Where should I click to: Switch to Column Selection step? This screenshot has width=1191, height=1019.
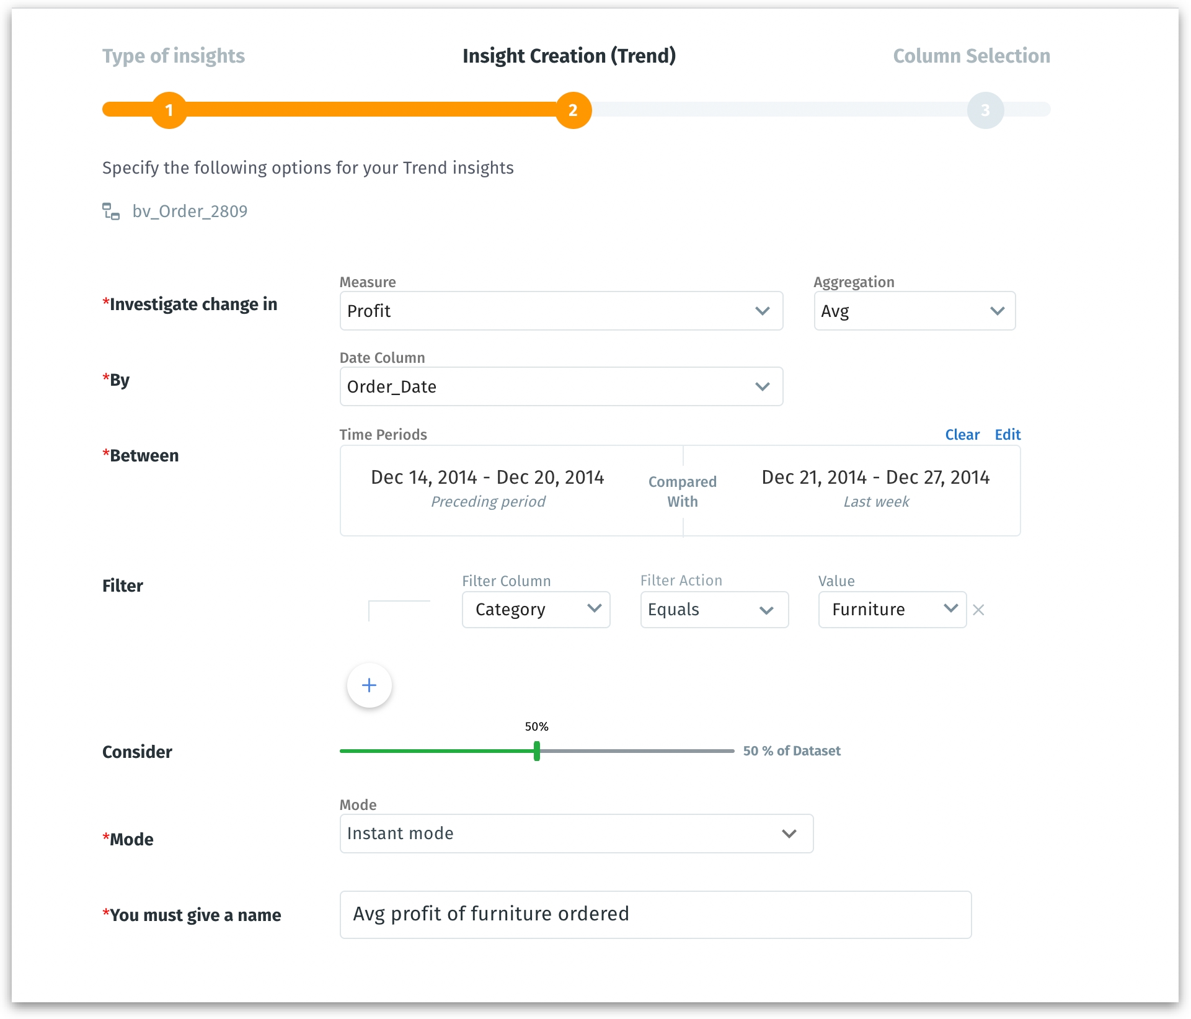click(x=971, y=56)
